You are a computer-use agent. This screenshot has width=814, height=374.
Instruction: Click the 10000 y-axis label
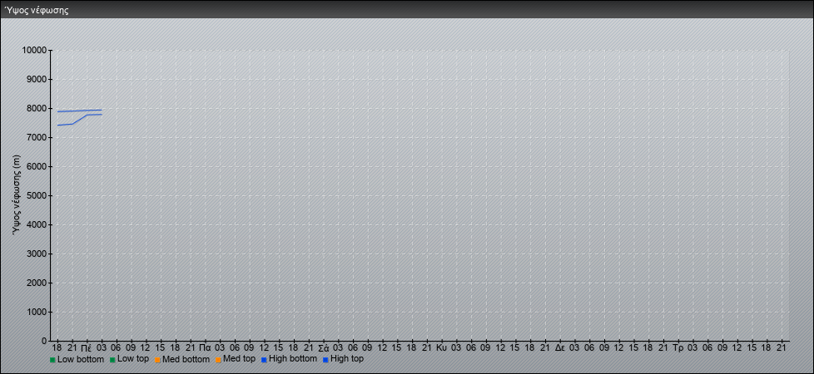pyautogui.click(x=34, y=51)
